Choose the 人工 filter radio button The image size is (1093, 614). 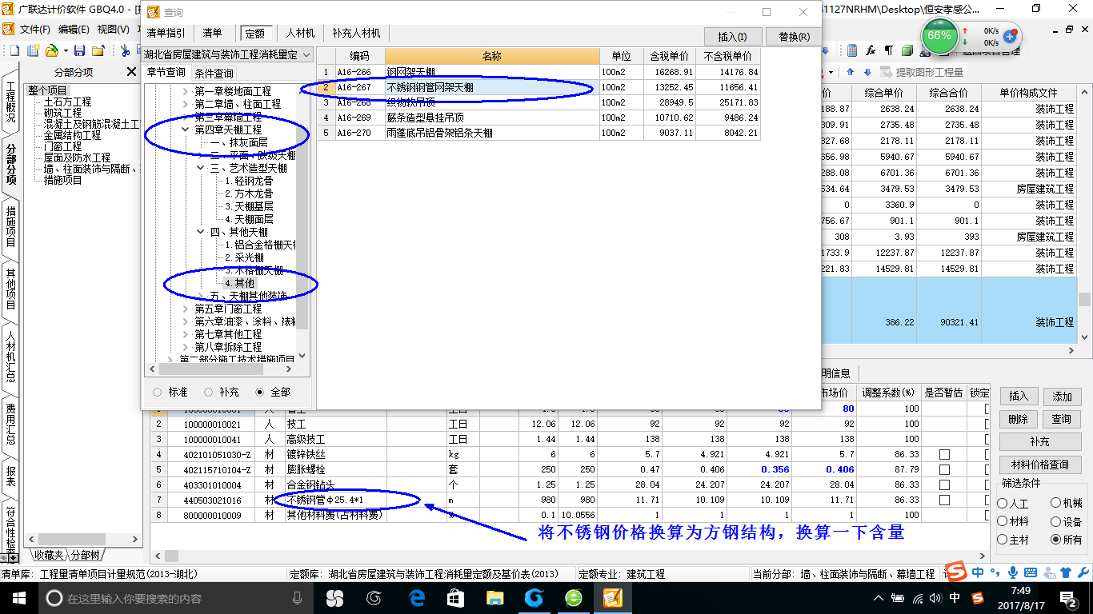(1003, 504)
